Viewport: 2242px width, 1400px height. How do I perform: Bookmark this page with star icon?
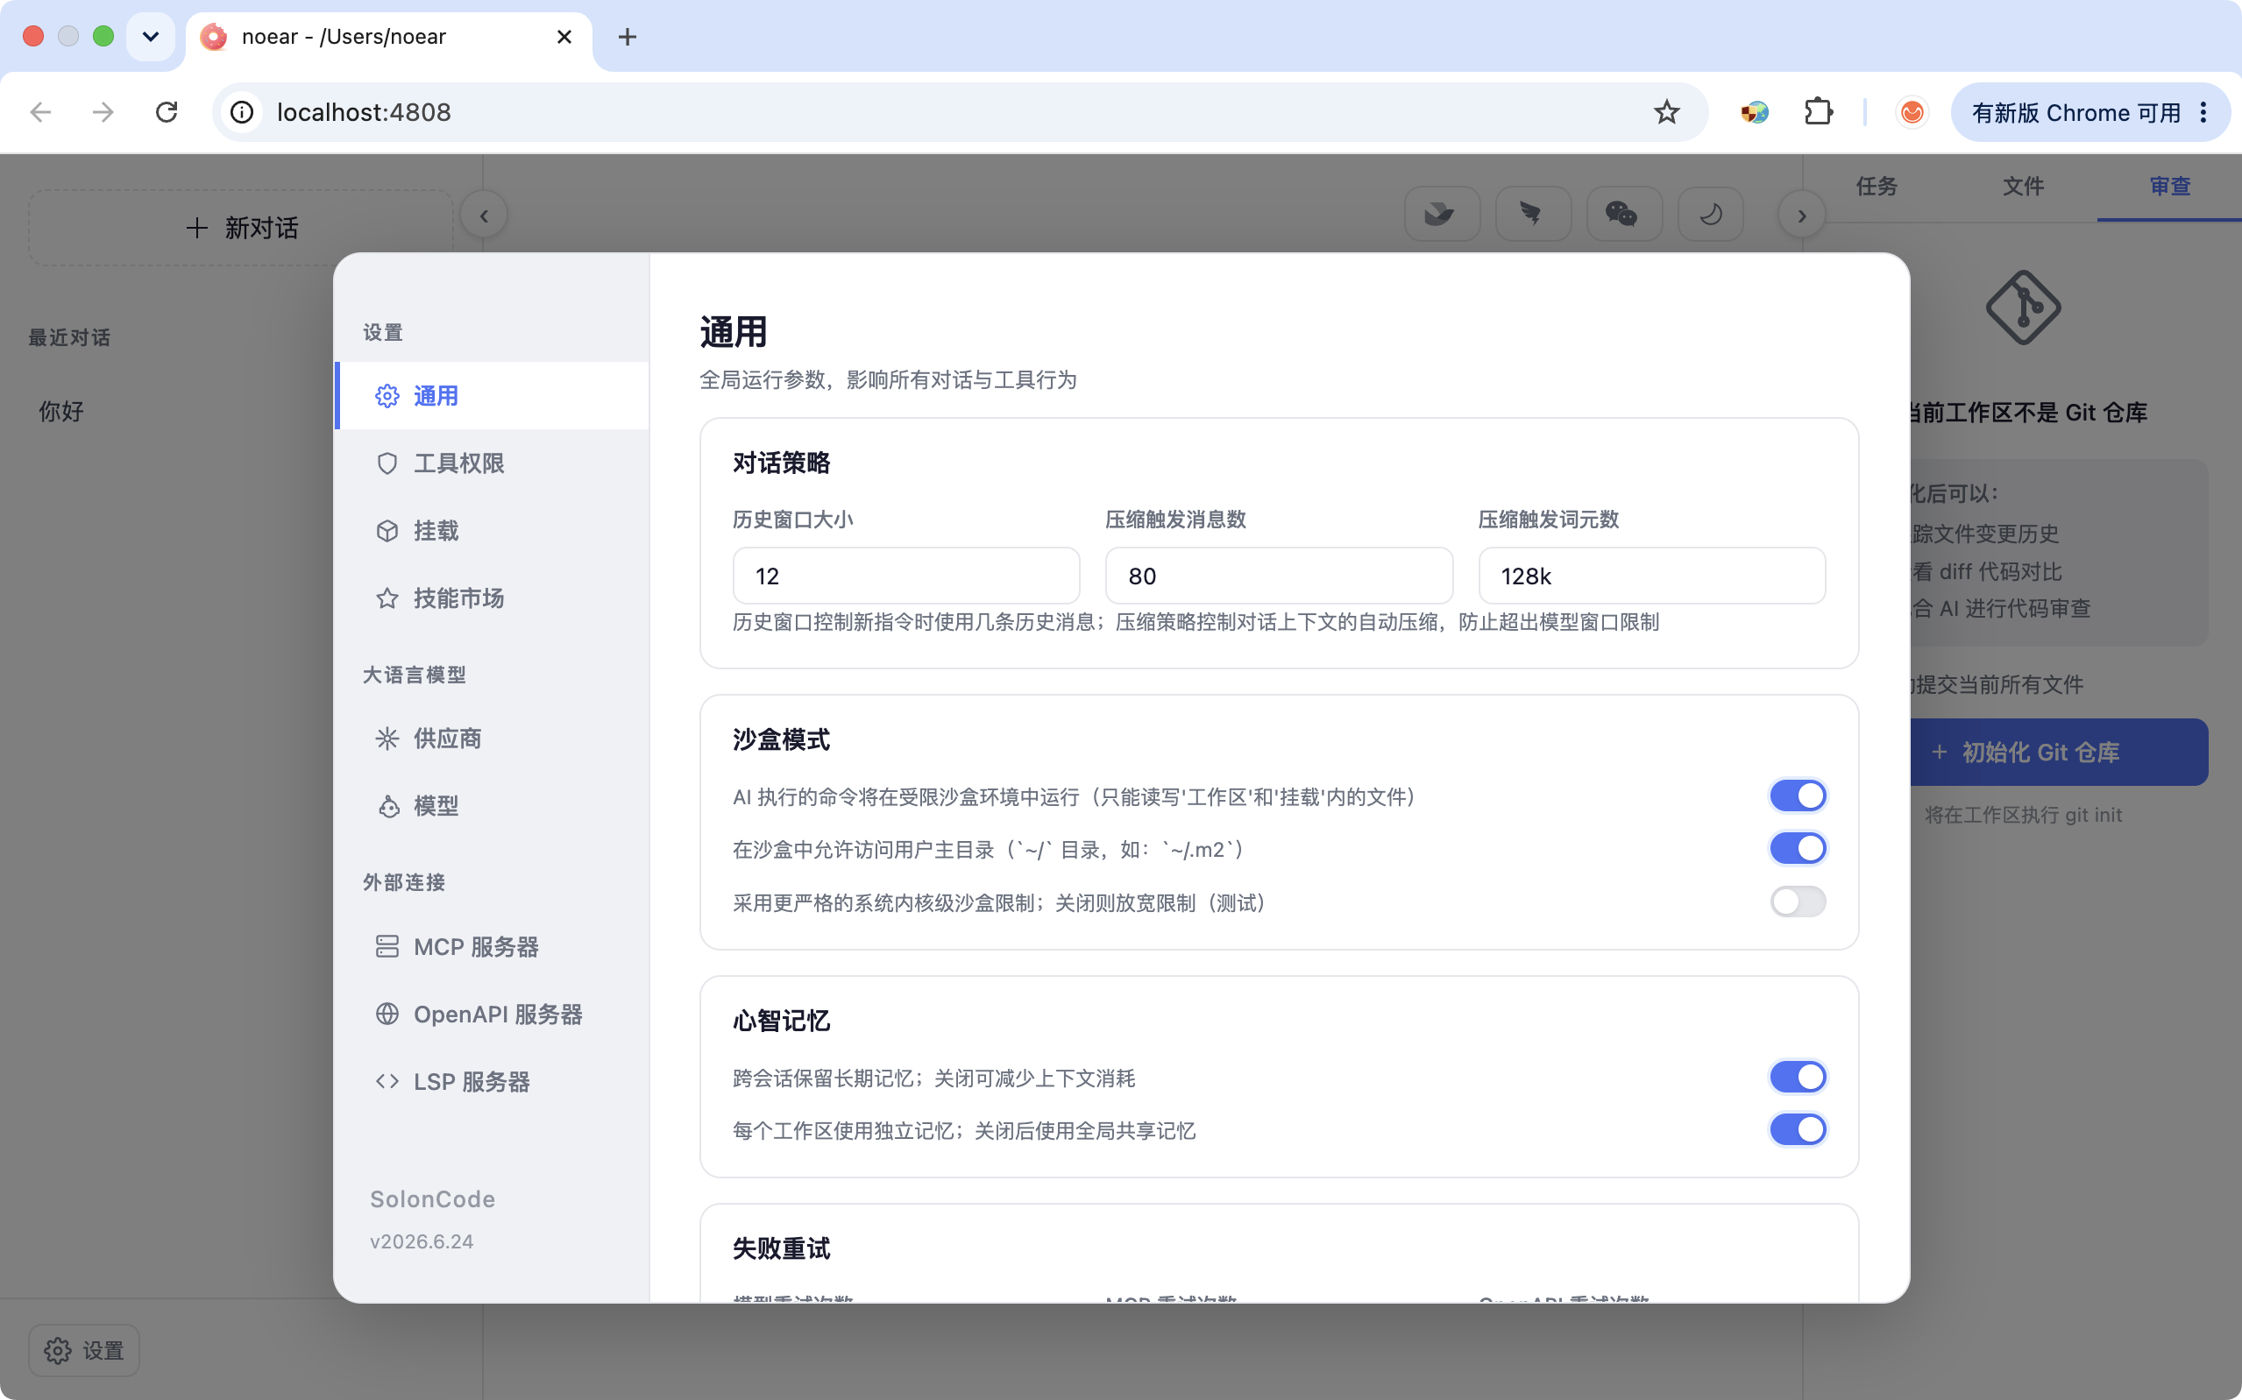point(1666,112)
